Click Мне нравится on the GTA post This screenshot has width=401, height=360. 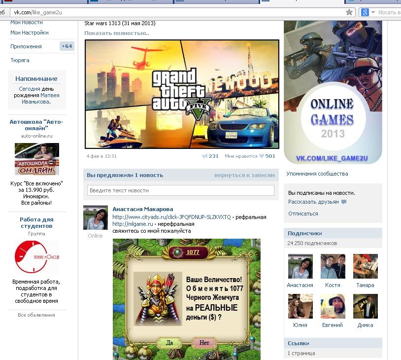[x=241, y=156]
